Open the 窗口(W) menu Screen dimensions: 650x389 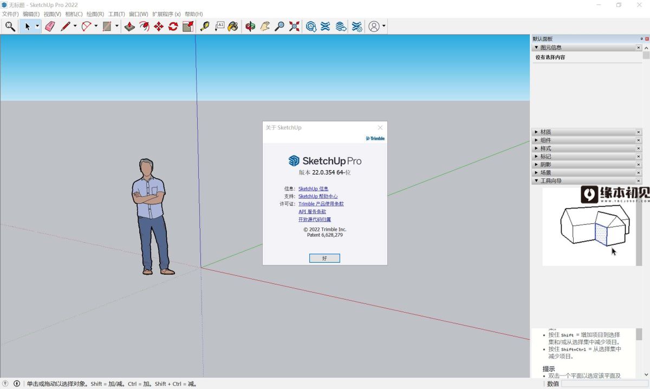(x=138, y=14)
